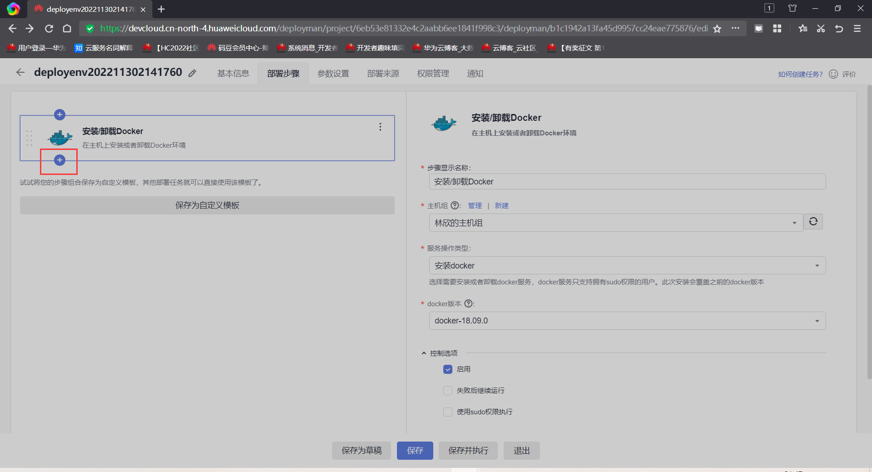The height and width of the screenshot is (472, 872).
Task: Open the 用户登录—华为 bookmark
Action: tap(37, 48)
